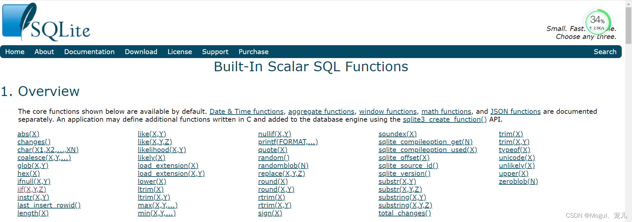Click the Search button in navbar

605,52
